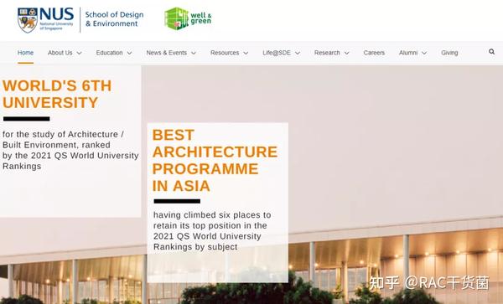The image size is (503, 304).
Task: Click the World's 6th University heading
Action: 57,94
